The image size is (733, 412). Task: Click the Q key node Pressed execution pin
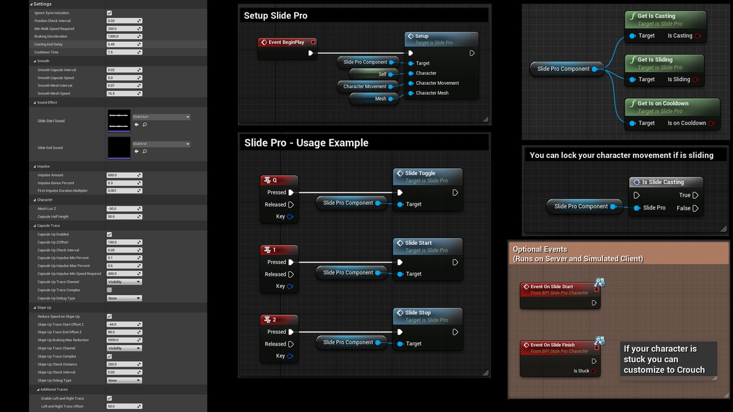pyautogui.click(x=291, y=192)
